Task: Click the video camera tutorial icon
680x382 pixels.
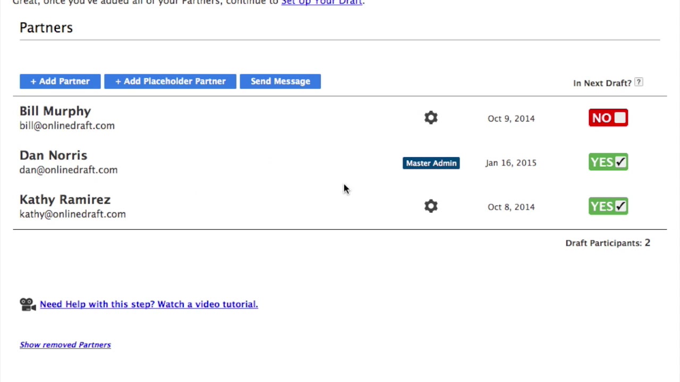Action: 28,304
